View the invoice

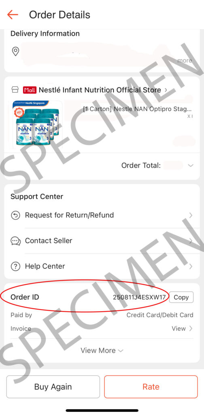click(x=182, y=328)
